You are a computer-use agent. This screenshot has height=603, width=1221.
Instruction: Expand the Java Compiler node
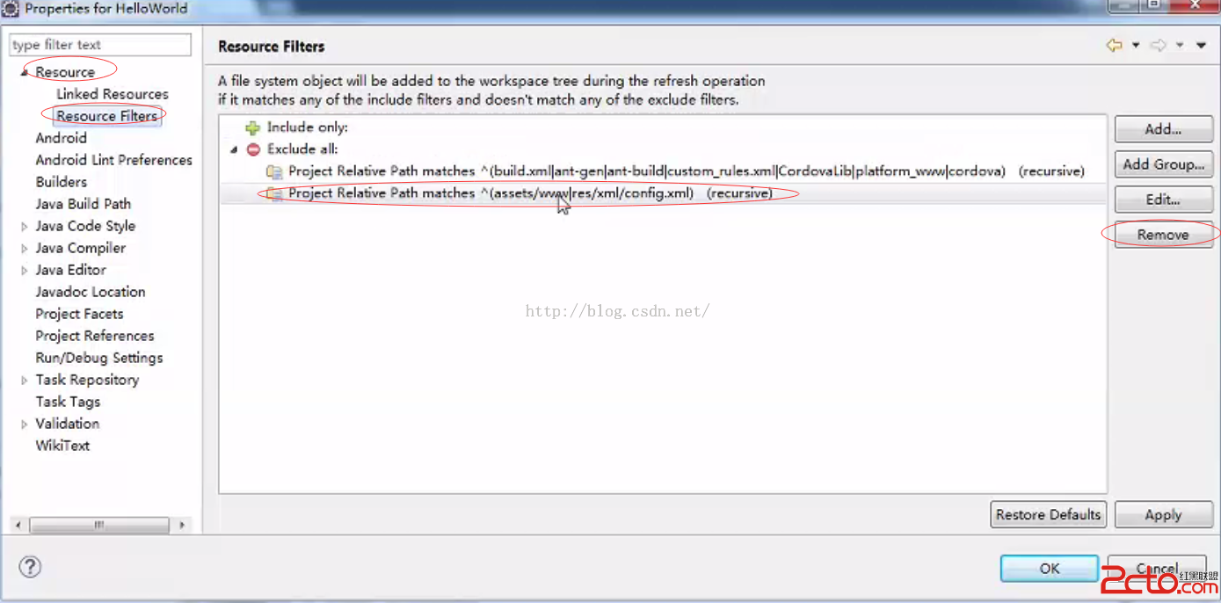[x=25, y=248]
